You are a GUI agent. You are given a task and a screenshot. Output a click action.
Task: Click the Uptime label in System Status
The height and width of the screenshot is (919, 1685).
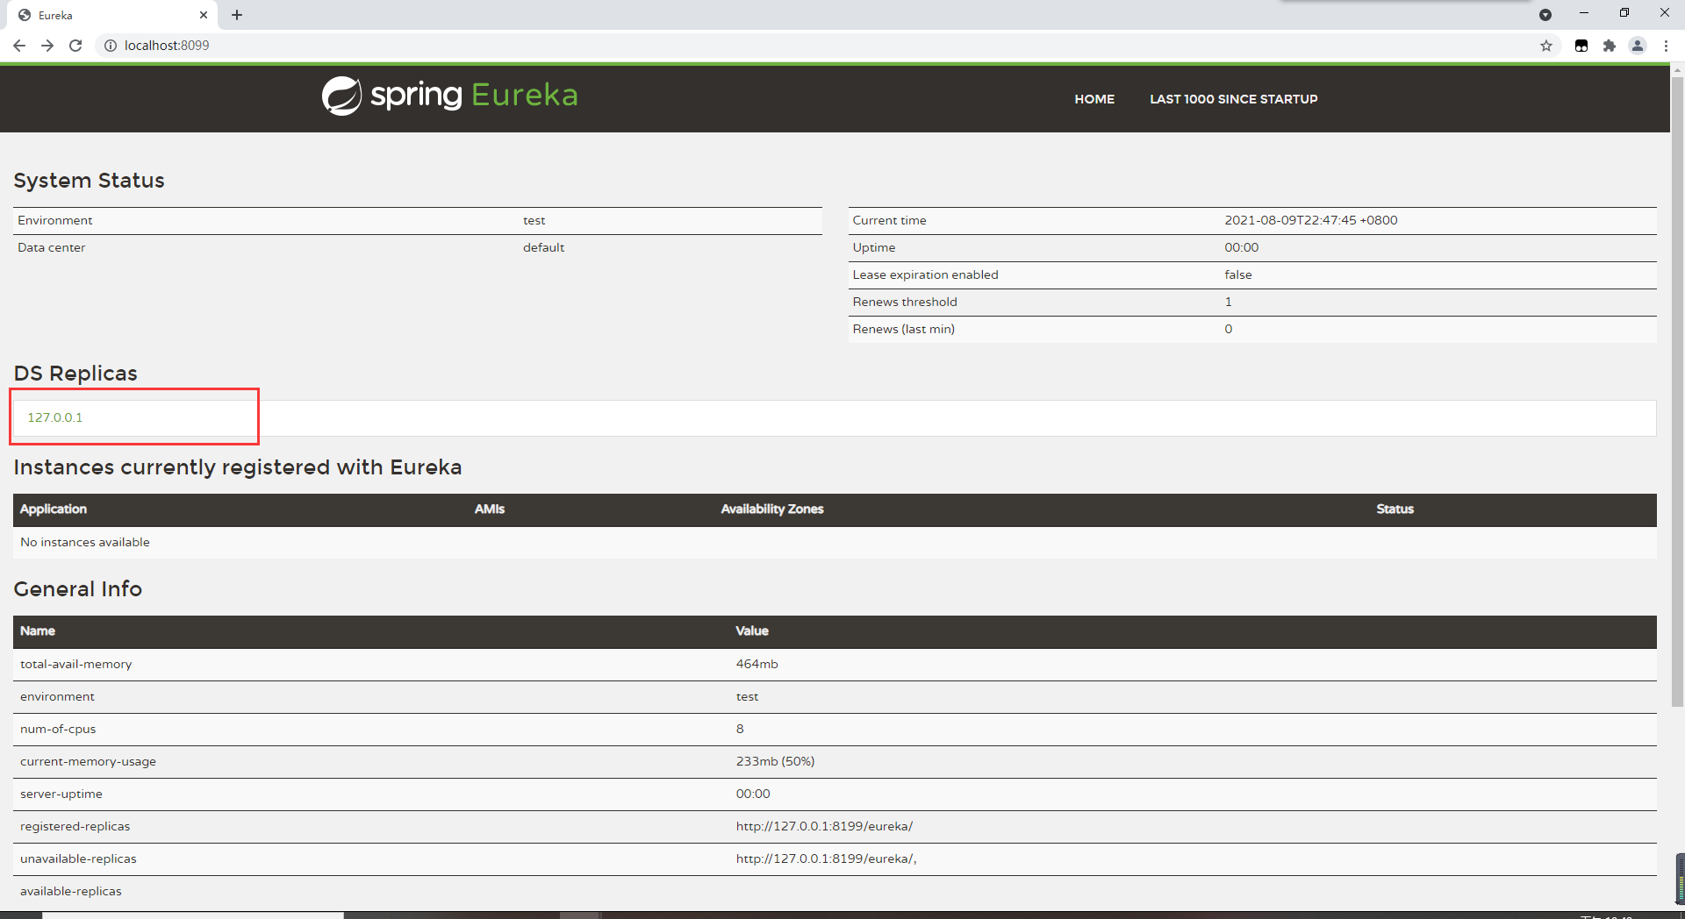coord(874,247)
